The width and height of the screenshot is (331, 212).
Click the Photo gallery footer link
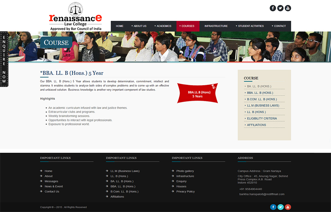(x=185, y=171)
